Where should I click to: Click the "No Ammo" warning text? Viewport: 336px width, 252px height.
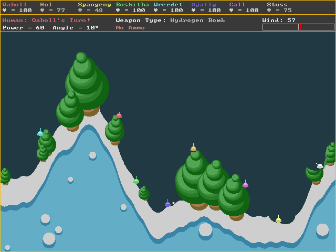pos(130,28)
